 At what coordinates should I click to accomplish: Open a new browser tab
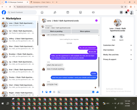point(57,2)
